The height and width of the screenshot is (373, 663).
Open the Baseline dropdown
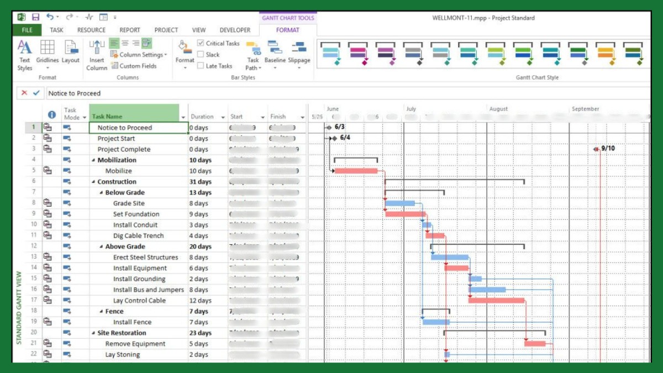(275, 55)
